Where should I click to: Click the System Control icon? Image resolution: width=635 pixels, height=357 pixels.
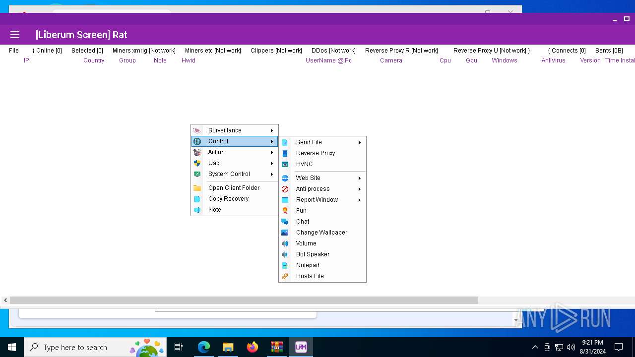(x=197, y=174)
